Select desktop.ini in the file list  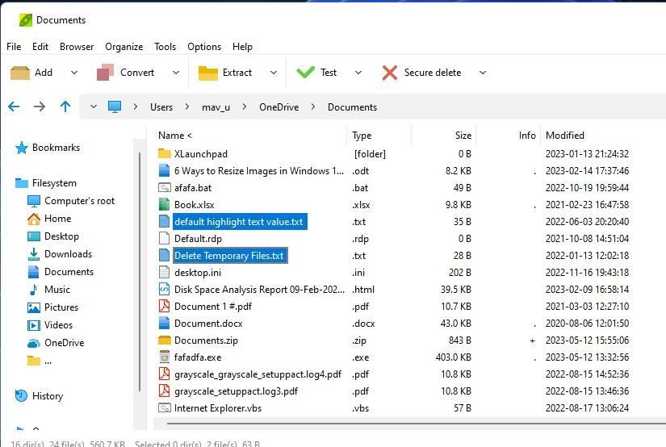(x=198, y=273)
